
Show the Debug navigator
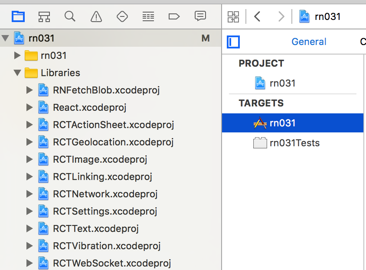(148, 16)
